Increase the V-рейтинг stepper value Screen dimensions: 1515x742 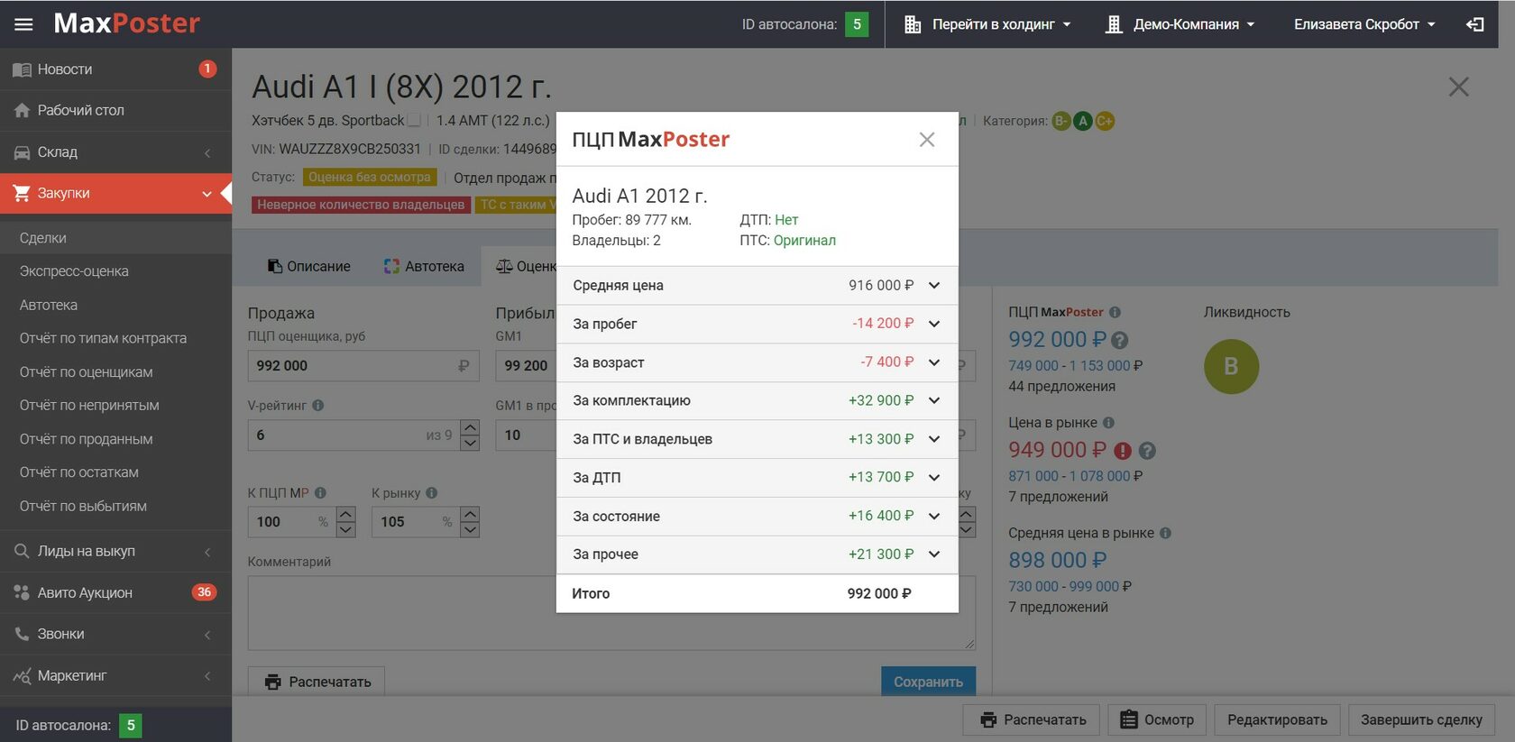coord(470,427)
